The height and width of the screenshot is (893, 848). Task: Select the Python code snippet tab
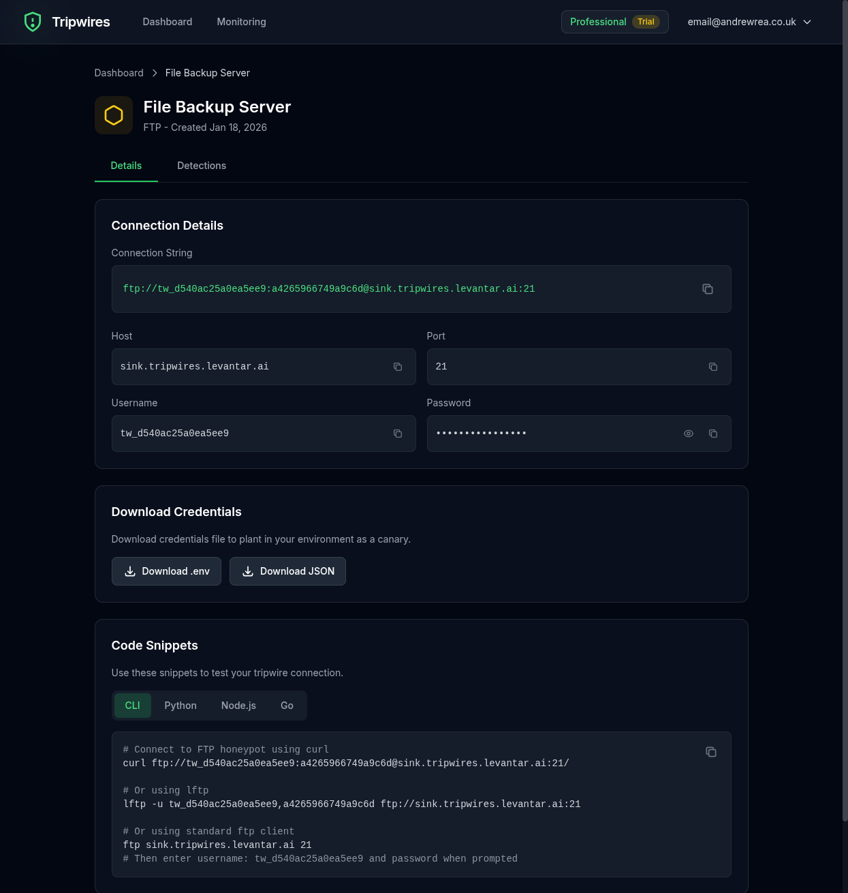180,706
